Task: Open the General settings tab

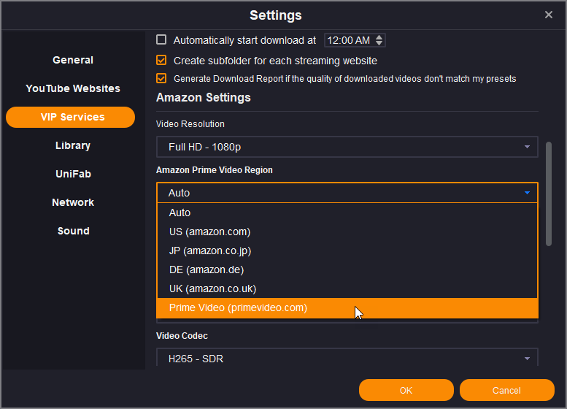Action: point(73,60)
